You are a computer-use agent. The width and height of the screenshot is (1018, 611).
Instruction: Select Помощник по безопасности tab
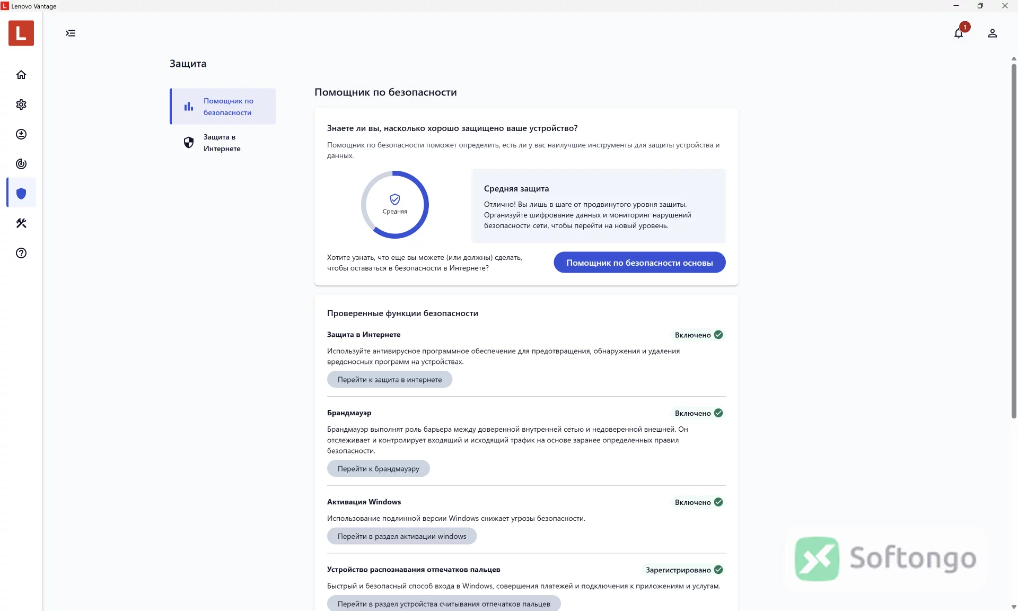click(223, 107)
